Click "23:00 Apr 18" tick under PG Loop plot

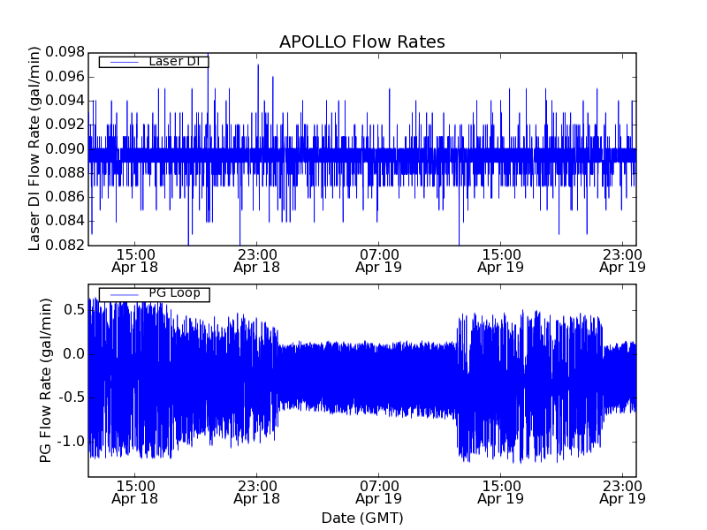click(256, 492)
